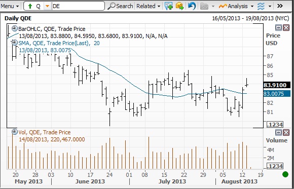Click the DE symbol input field
The width and height of the screenshot is (294, 189).
point(78,6)
